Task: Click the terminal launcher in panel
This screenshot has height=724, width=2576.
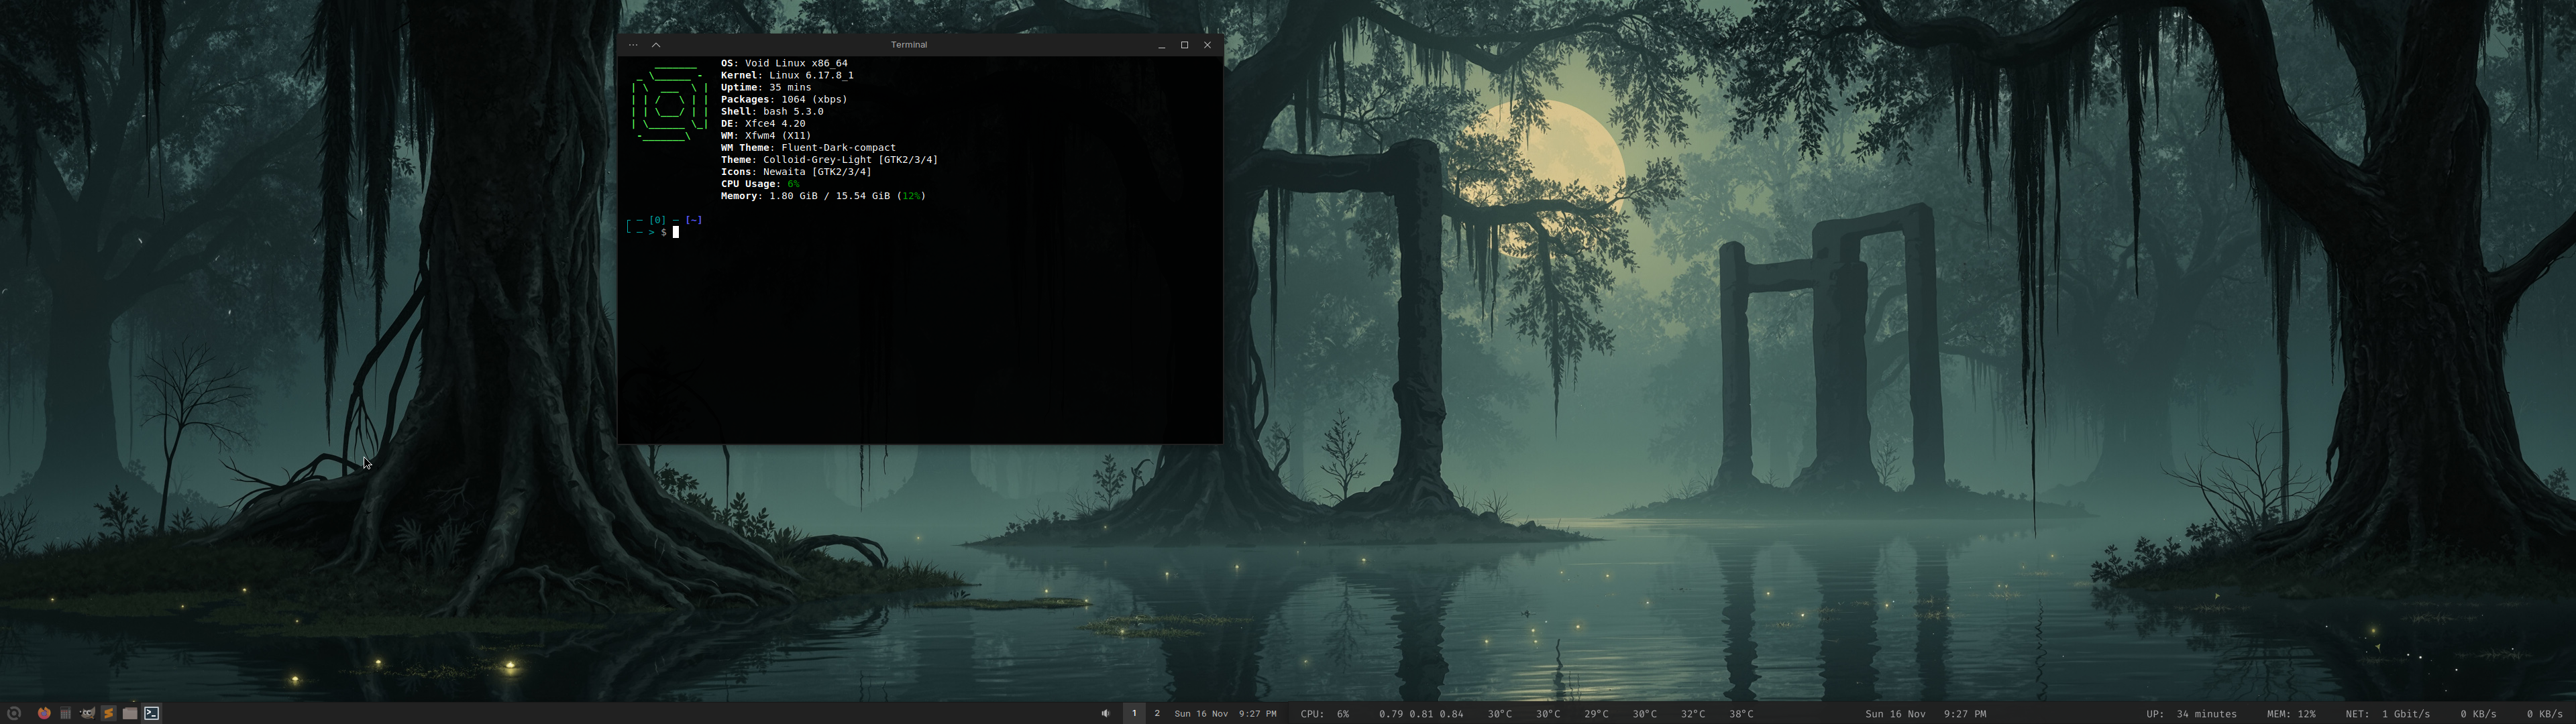Action: tap(152, 713)
